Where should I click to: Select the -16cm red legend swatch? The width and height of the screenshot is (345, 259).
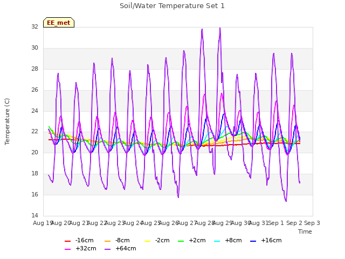[x=67, y=241]
